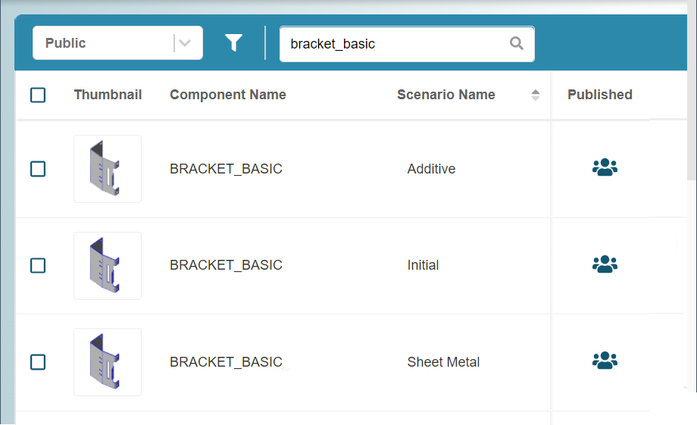Click the Public dropdown chevron arrow
Viewport: 697px width, 425px height.
(x=185, y=43)
